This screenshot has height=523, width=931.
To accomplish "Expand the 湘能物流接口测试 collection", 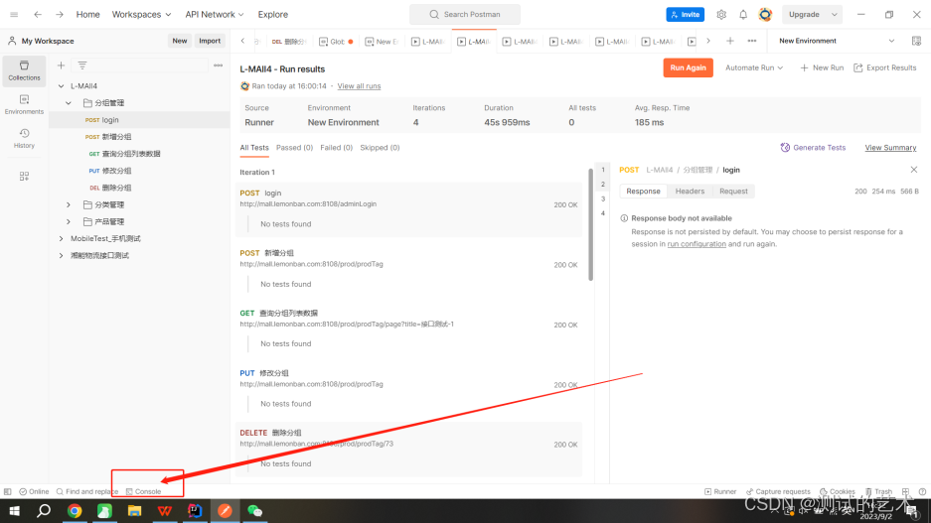I will [x=61, y=256].
